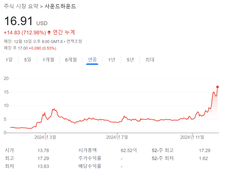Click the 52-주 최고 value 17.29

[205, 150]
